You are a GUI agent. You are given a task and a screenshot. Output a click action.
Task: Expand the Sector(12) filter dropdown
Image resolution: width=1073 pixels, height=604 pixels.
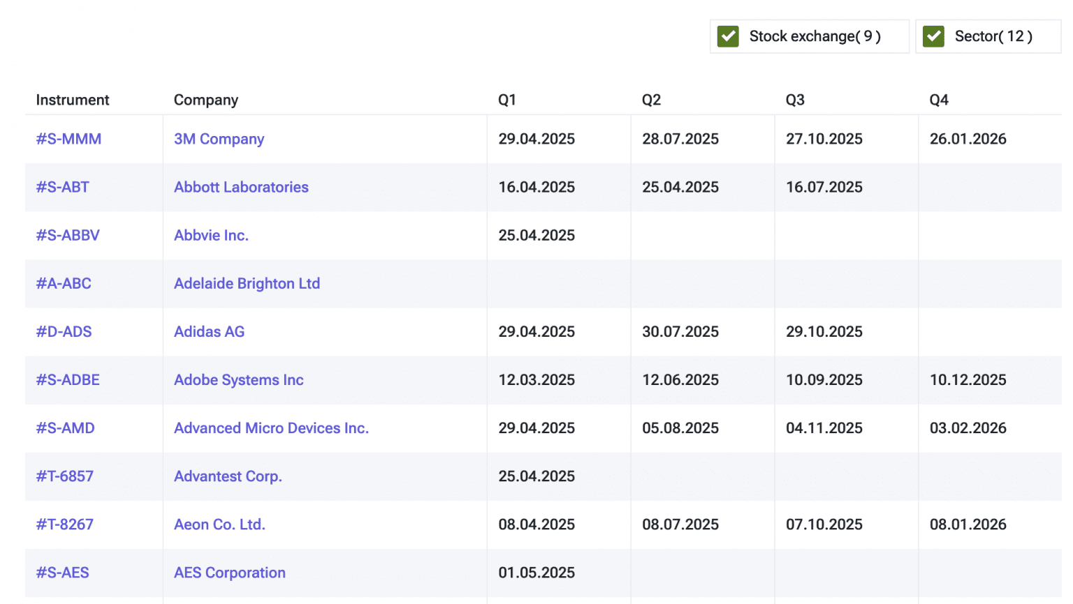tap(988, 36)
